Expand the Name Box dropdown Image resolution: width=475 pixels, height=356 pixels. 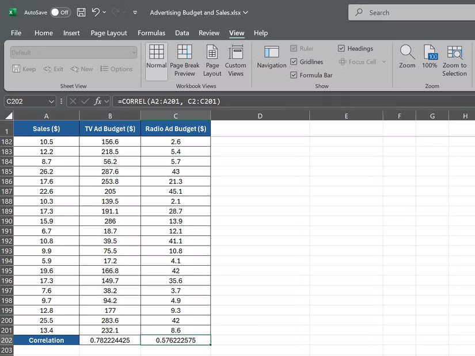(51, 101)
